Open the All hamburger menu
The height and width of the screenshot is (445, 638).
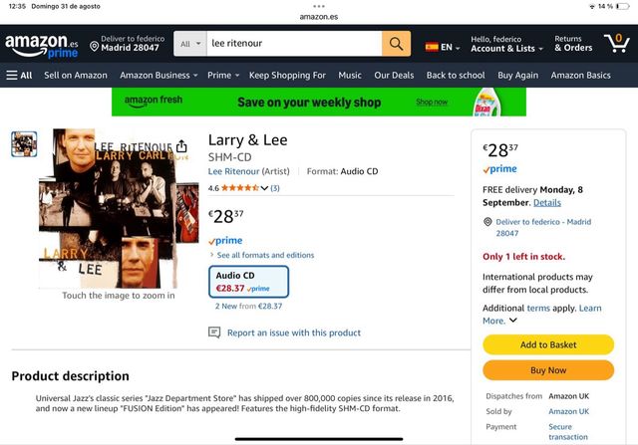(19, 75)
